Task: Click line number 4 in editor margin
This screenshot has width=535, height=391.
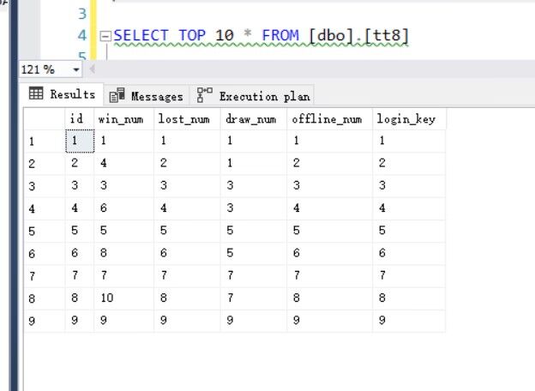Action: [x=82, y=36]
